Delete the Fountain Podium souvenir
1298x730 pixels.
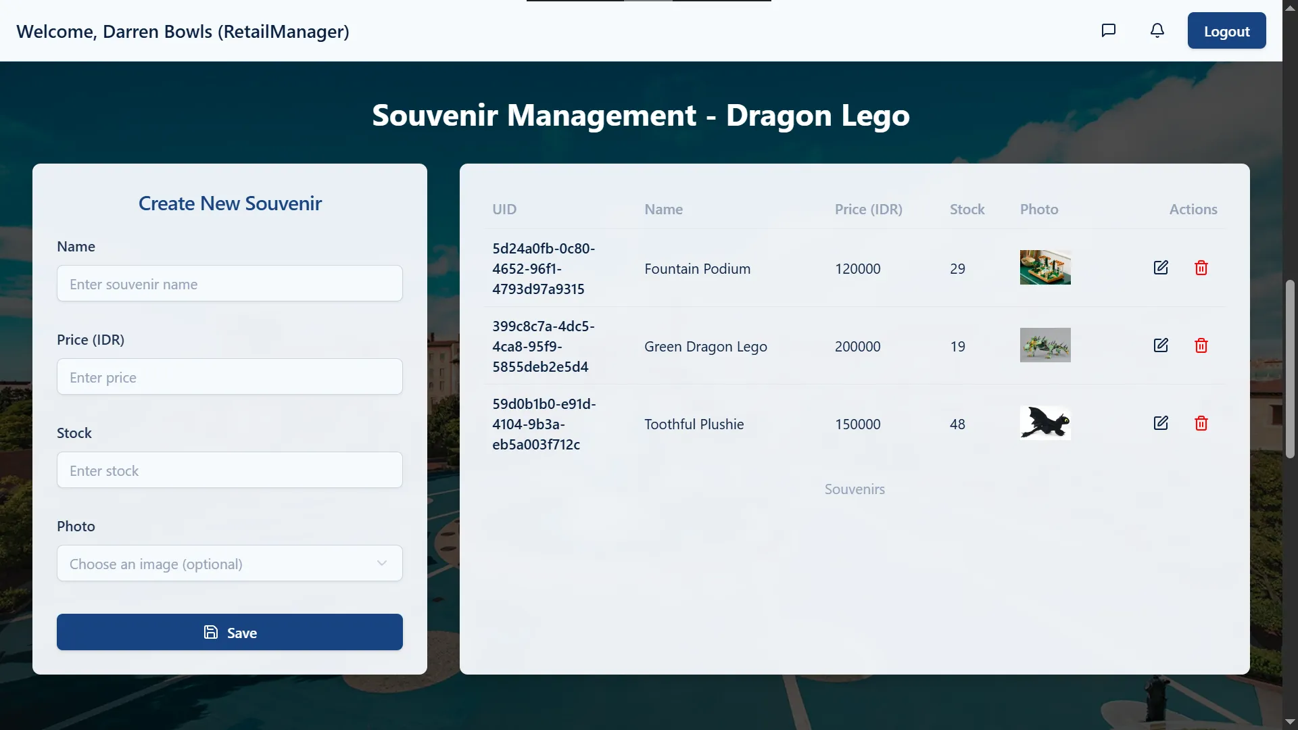point(1201,268)
